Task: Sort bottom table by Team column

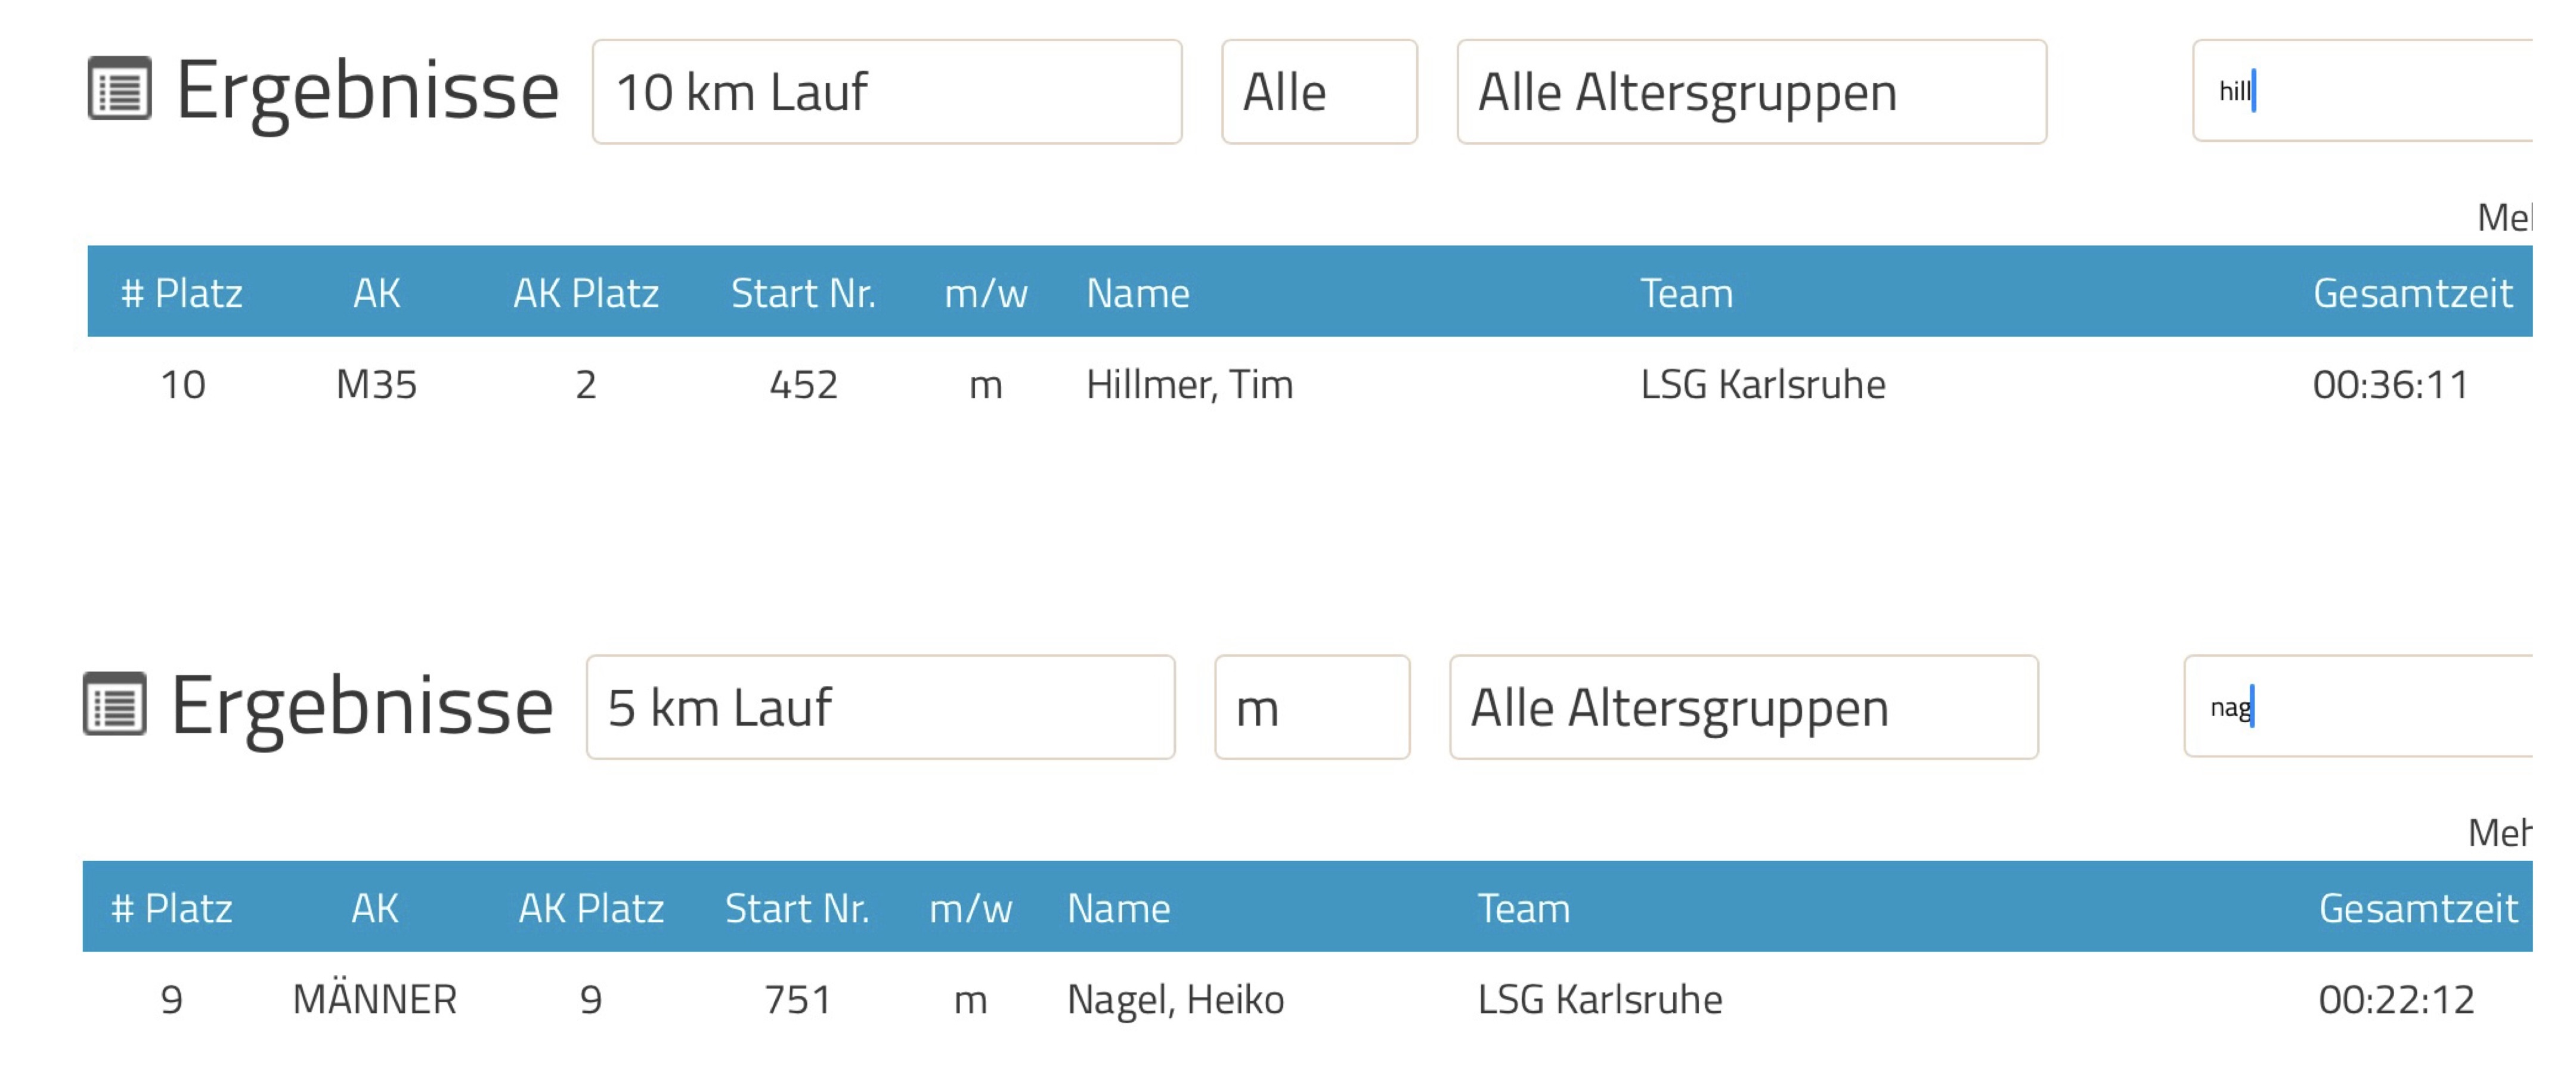Action: (x=1524, y=908)
